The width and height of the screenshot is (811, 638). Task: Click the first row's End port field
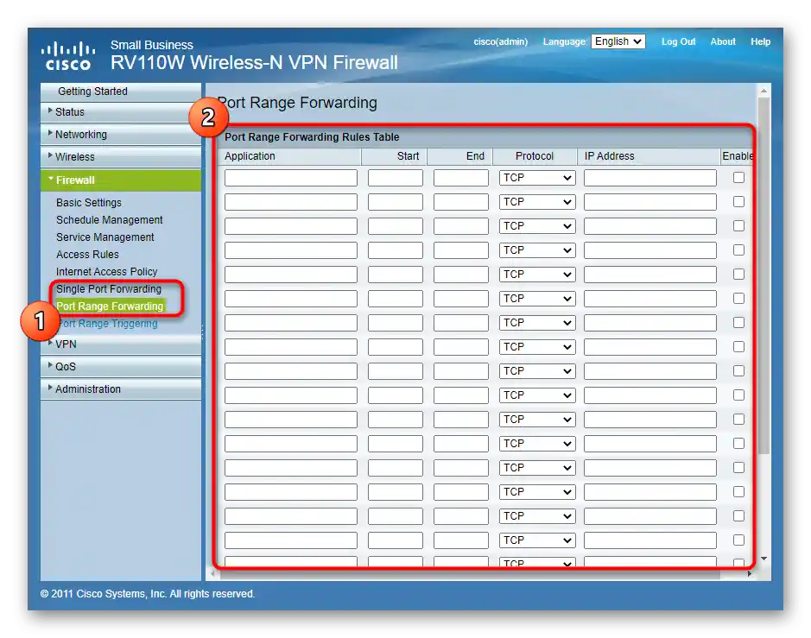[x=461, y=178]
